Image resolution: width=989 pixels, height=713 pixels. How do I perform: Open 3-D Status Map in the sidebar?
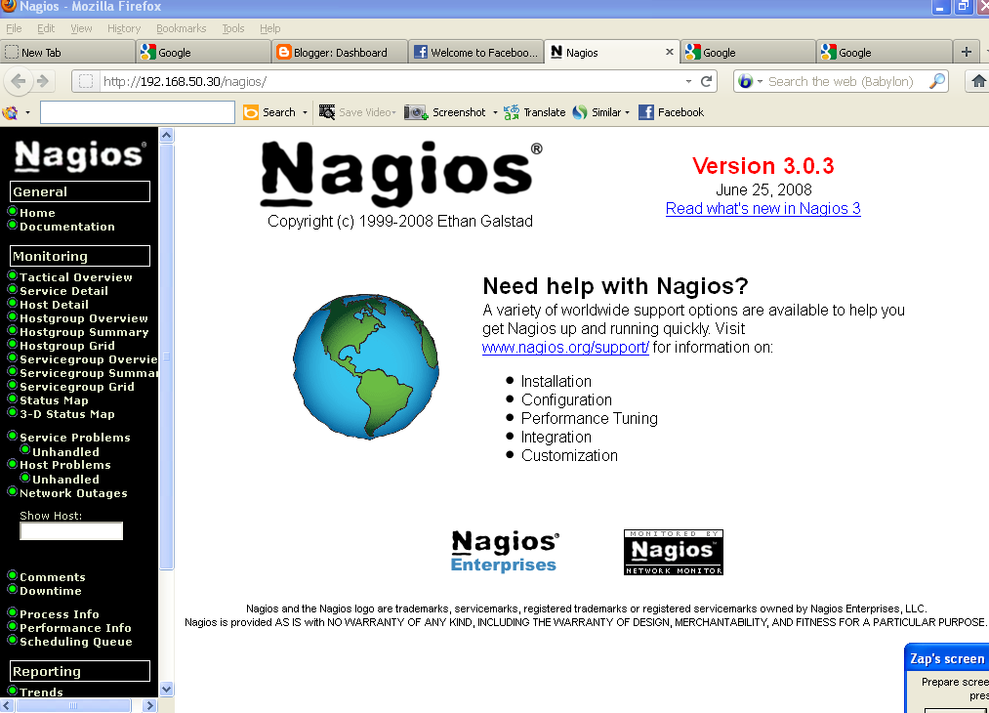click(66, 414)
